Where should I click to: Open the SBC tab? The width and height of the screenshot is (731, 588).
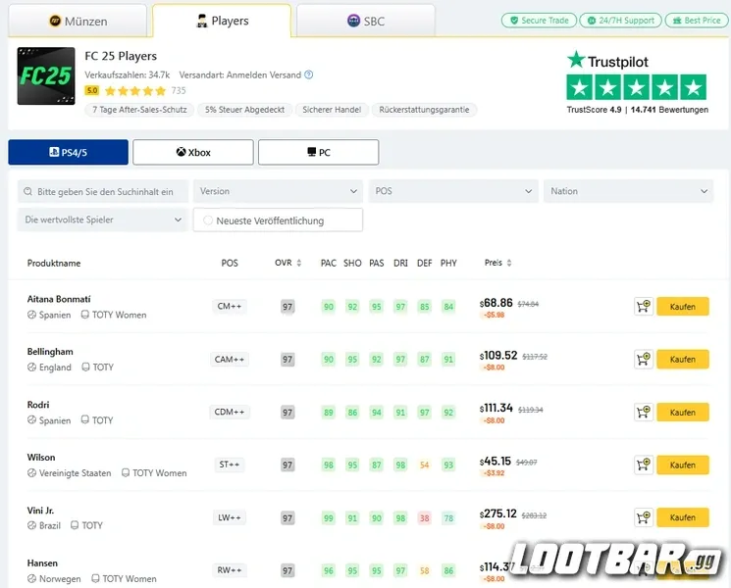(366, 21)
